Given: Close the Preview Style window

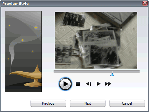Looking at the screenshot, I should point(145,4).
